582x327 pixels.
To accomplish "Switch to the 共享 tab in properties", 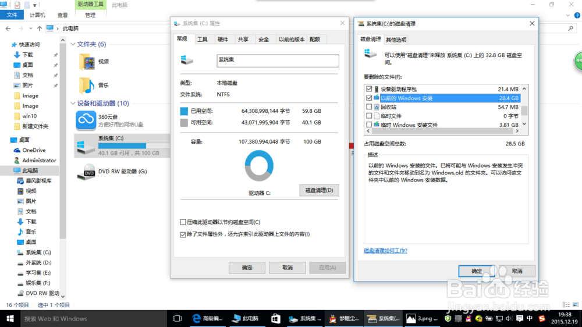I will (243, 40).
